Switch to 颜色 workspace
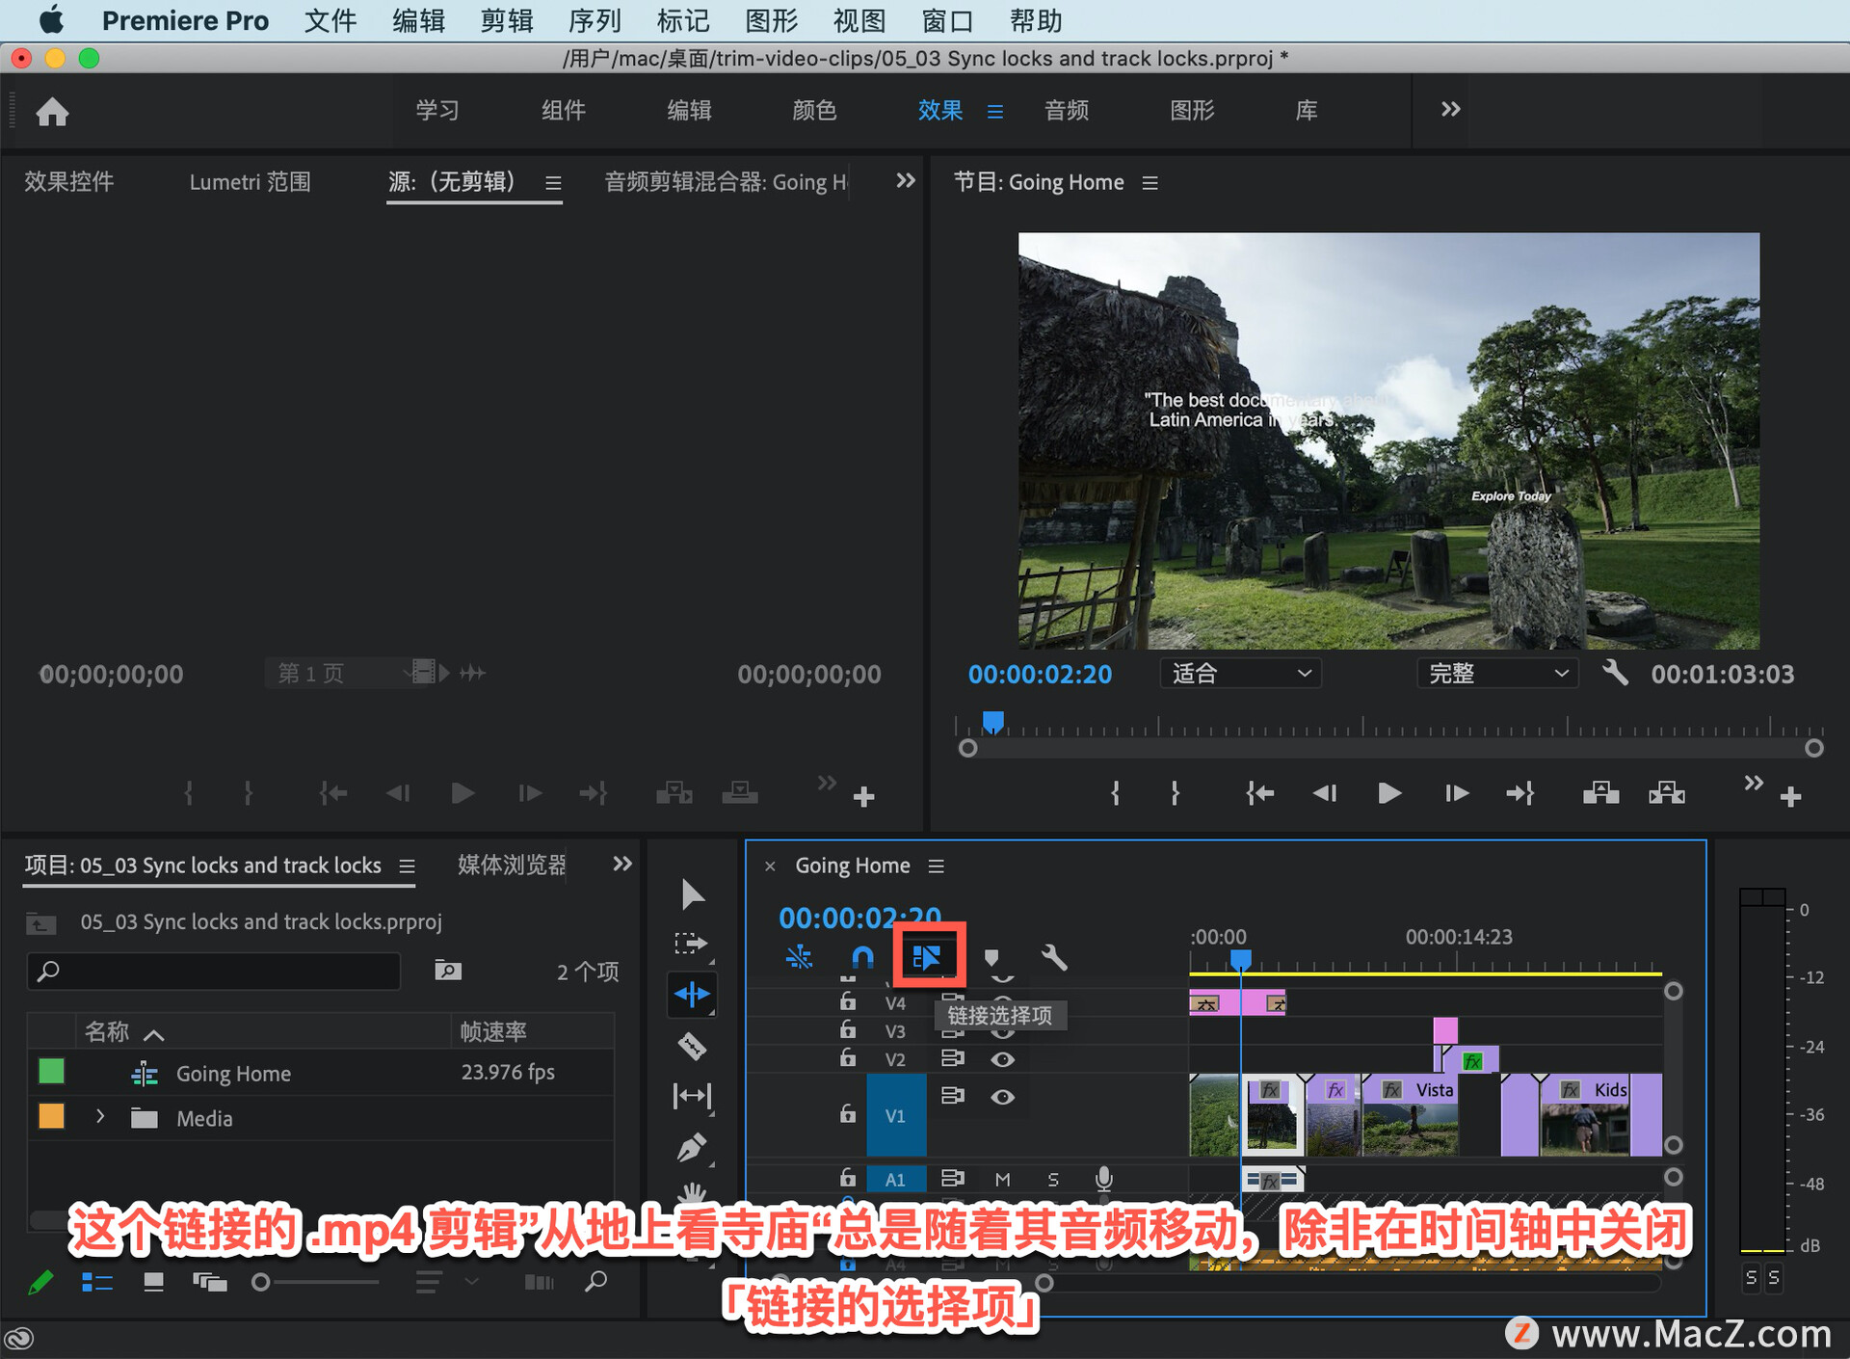 pos(814,110)
